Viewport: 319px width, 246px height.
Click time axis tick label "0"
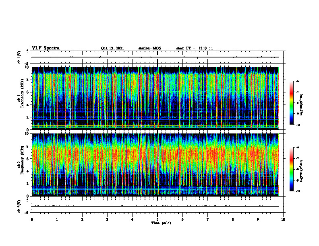32,219
